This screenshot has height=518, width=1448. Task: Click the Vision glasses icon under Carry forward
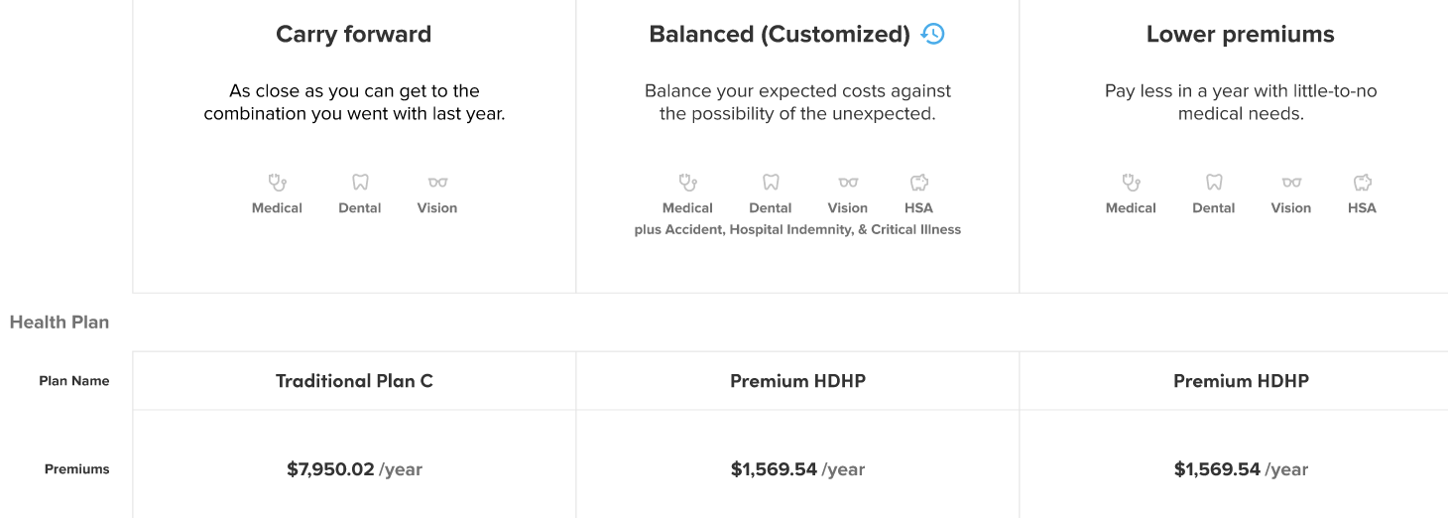tap(437, 183)
